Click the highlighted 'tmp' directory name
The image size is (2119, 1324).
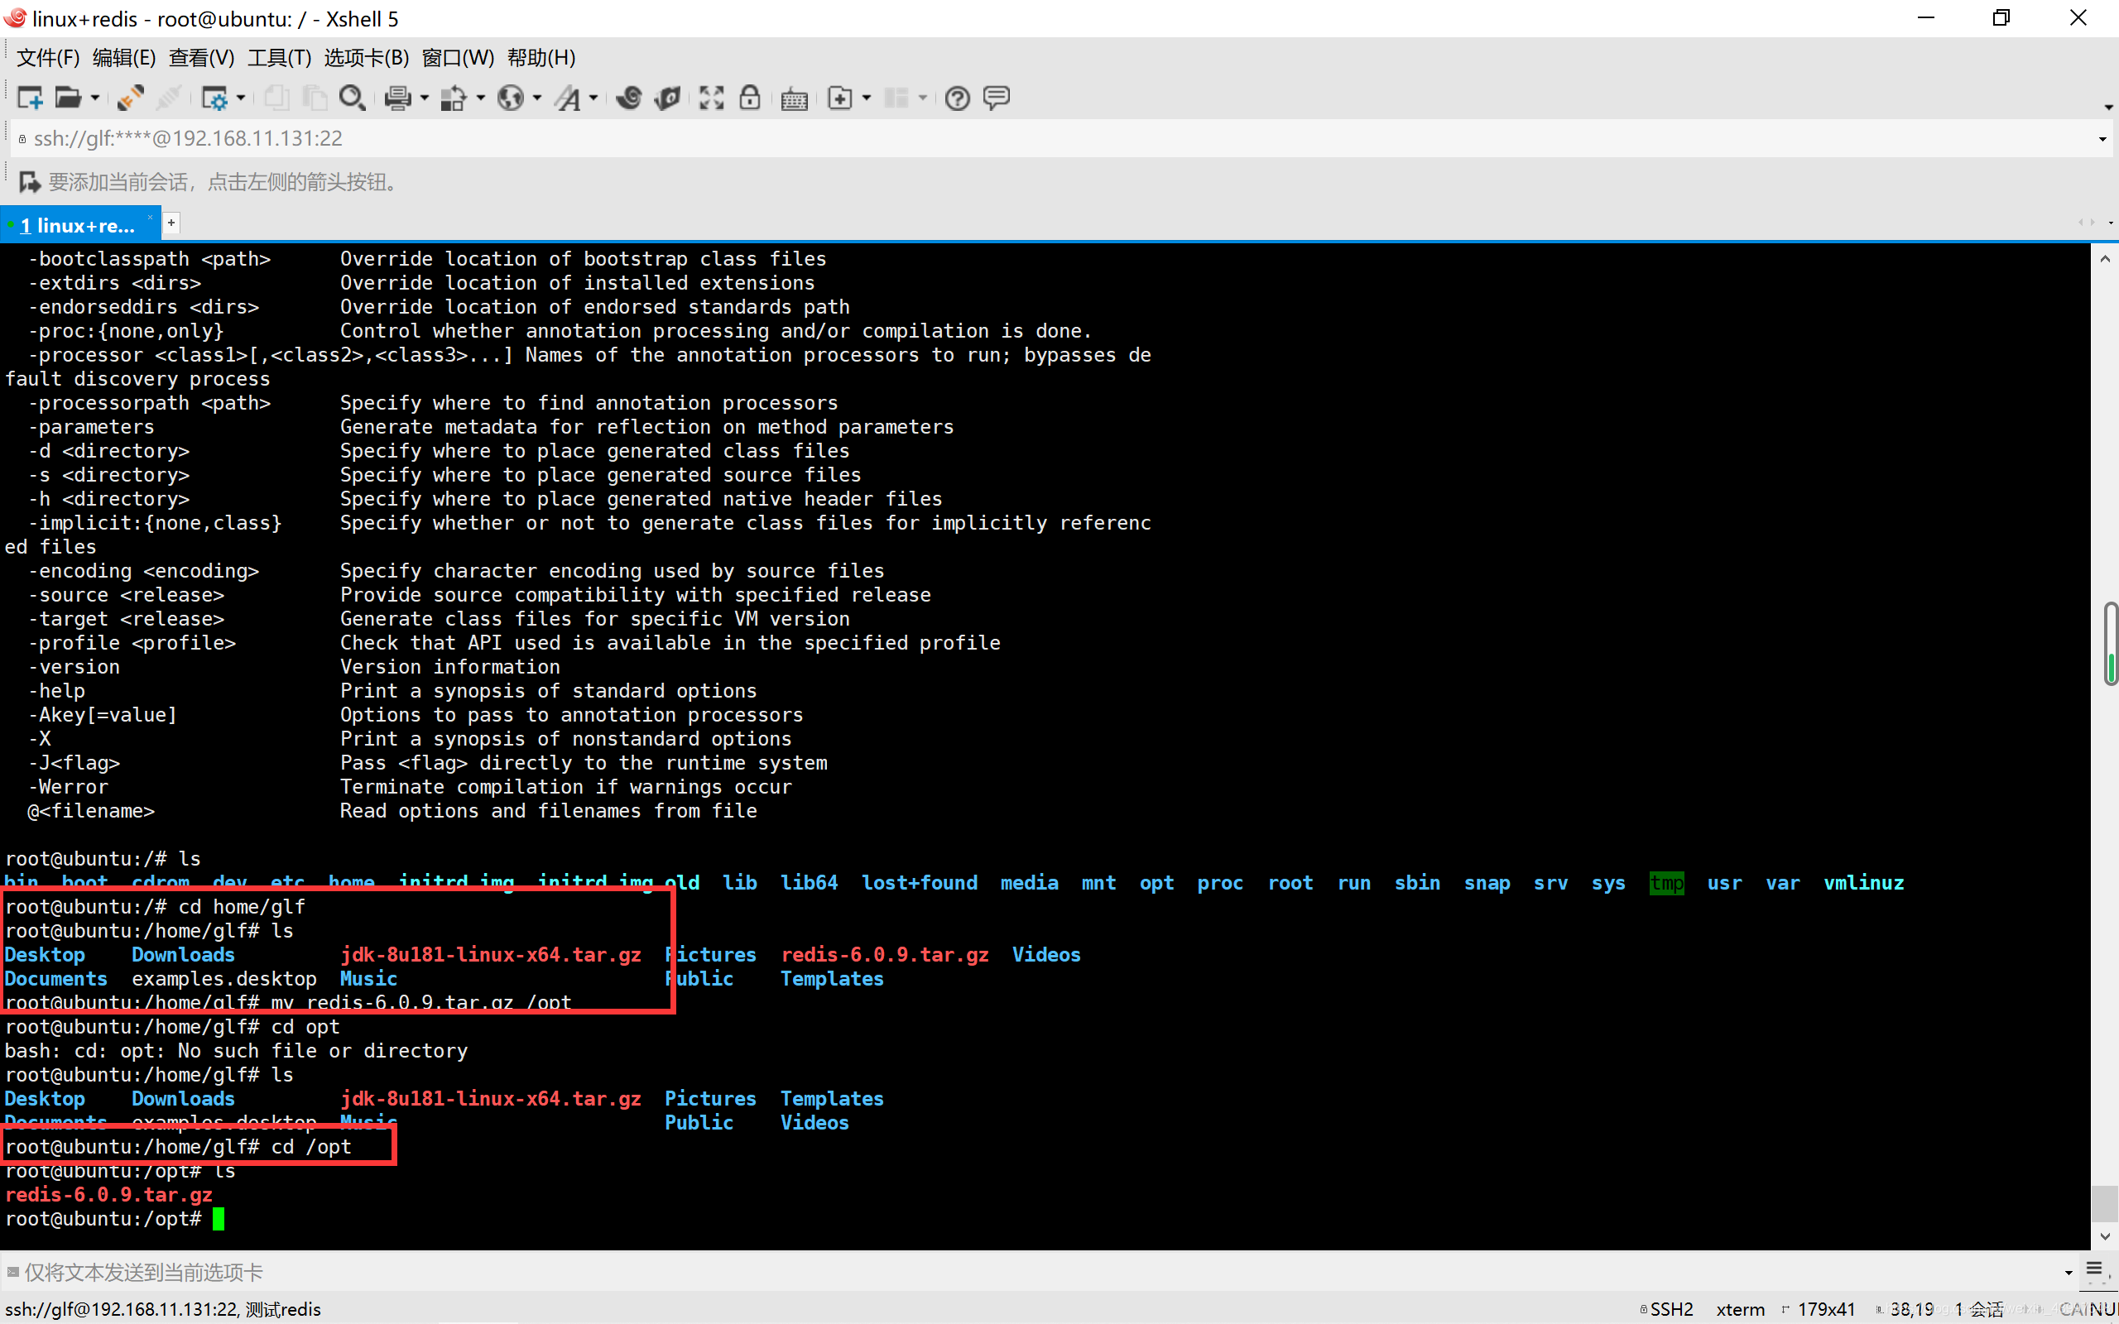coord(1666,883)
